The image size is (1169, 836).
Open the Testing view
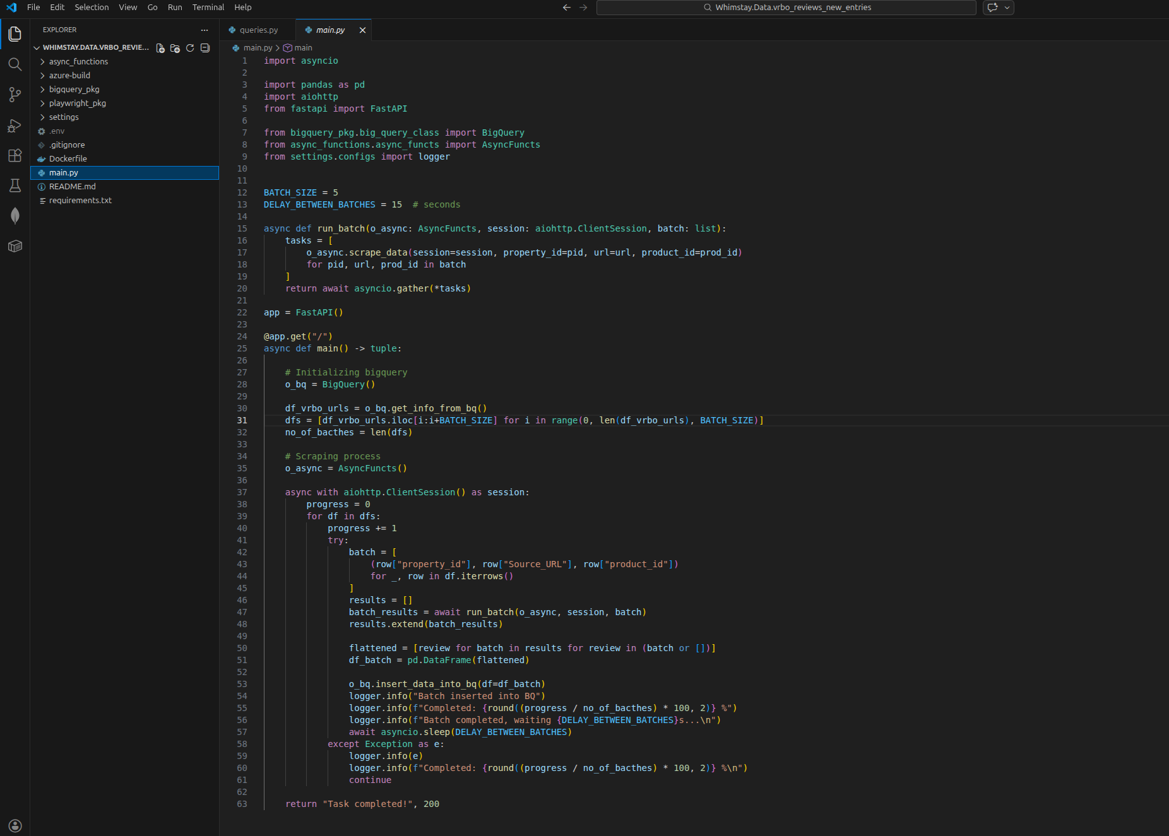pos(15,185)
